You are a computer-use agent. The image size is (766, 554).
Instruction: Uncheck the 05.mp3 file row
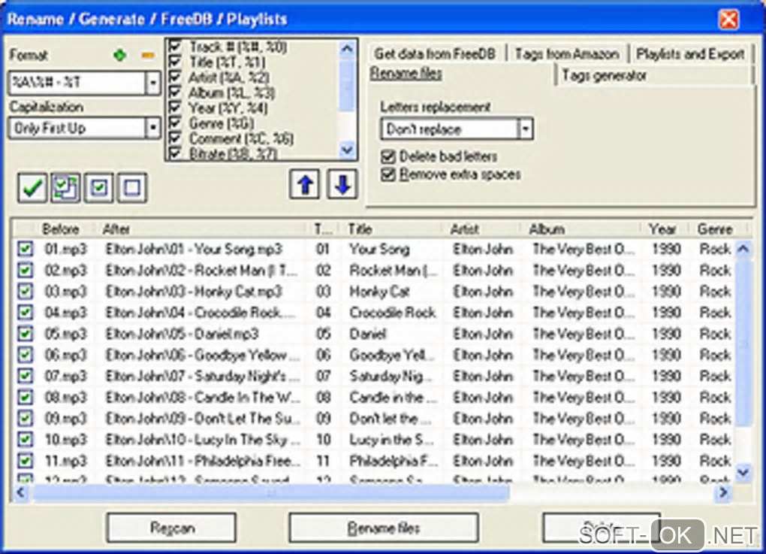click(25, 334)
